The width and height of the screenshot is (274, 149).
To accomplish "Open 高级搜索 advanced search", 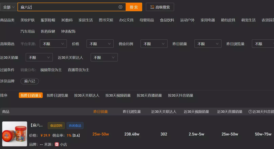I will (160, 7).
